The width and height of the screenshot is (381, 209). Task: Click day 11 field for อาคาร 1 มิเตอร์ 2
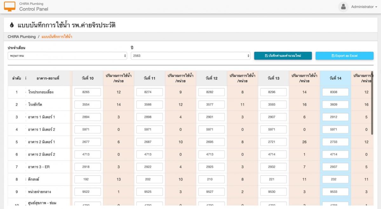pyautogui.click(x=150, y=130)
